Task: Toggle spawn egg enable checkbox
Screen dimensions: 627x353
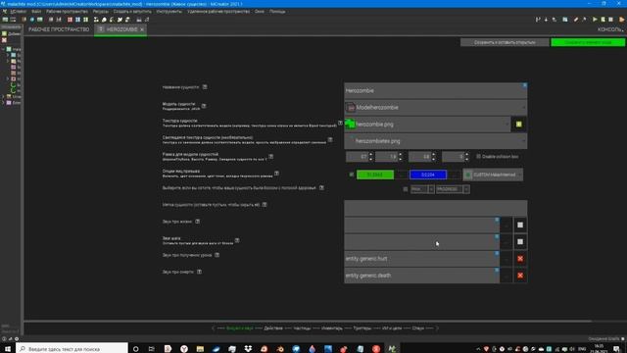Action: pyautogui.click(x=351, y=175)
